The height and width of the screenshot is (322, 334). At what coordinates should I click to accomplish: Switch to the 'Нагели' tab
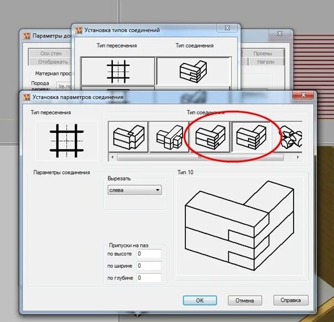point(265,62)
